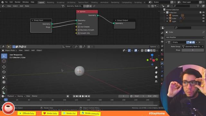
Task: Expand the Camera tree item
Action: click(x=167, y=15)
